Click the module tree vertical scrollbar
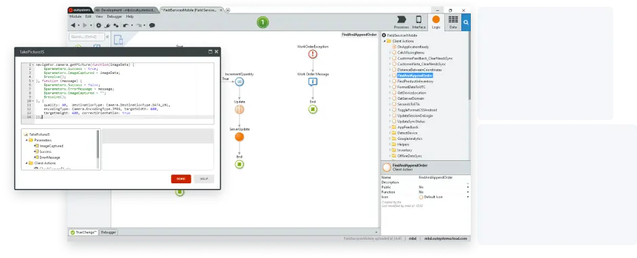 [469, 65]
